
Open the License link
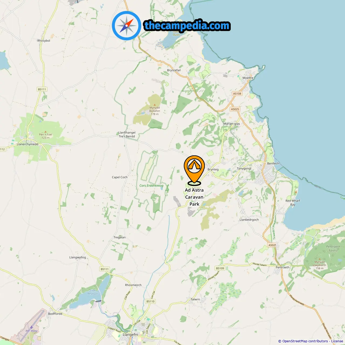coord(337,341)
